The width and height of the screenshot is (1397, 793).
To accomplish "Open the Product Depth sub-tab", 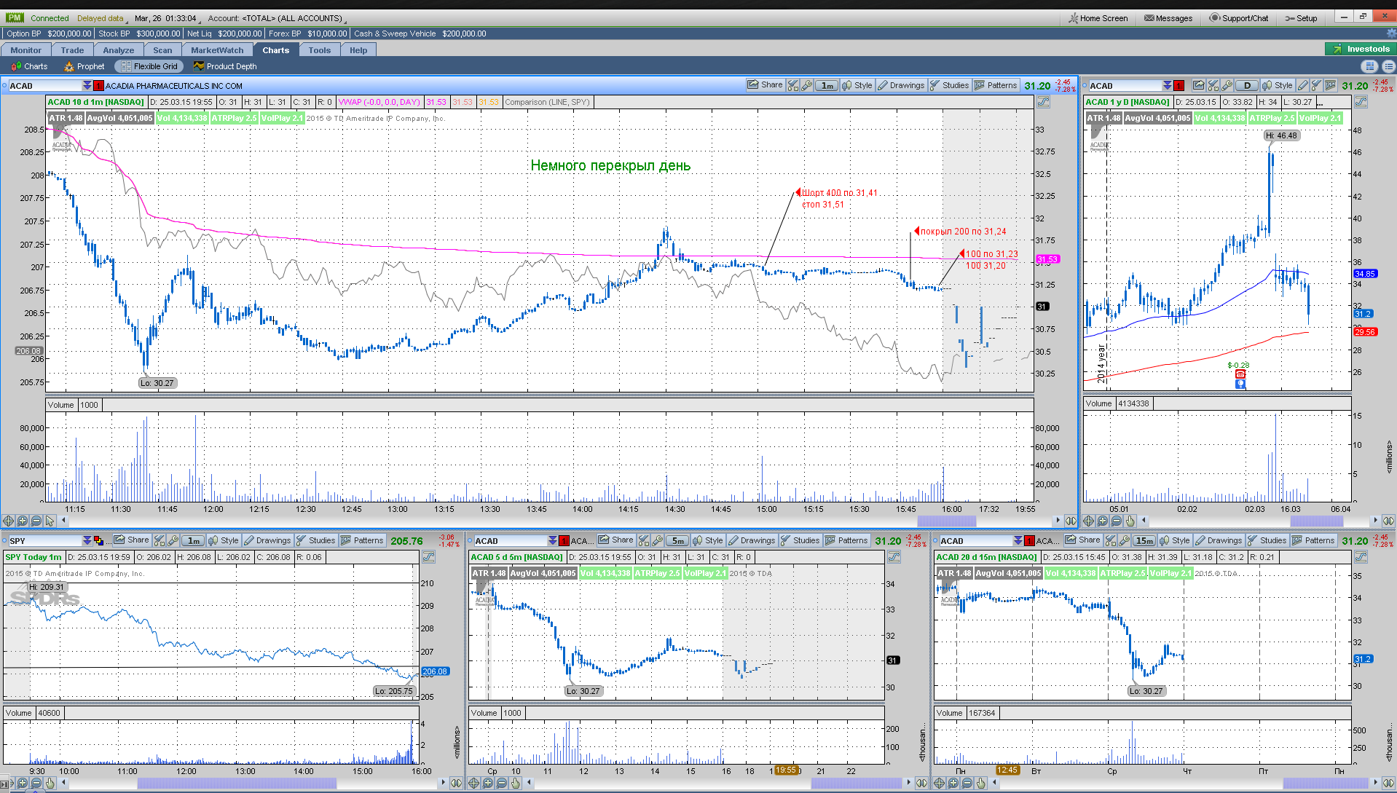I will (x=225, y=66).
